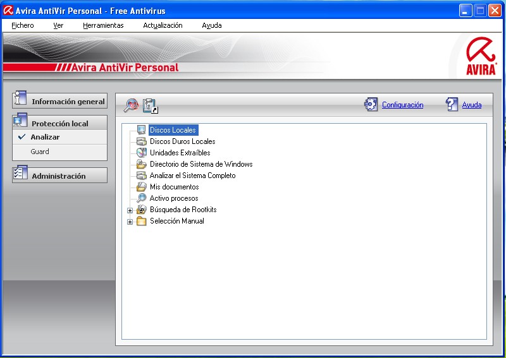506x358 pixels.
Task: Close the Avira AntiVir window
Action: [x=495, y=11]
